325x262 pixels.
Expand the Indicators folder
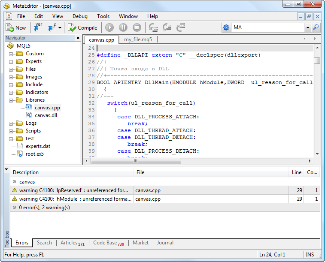pyautogui.click(x=11, y=93)
